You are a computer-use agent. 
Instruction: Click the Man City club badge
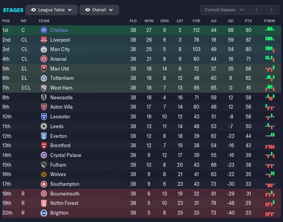(x=44, y=49)
